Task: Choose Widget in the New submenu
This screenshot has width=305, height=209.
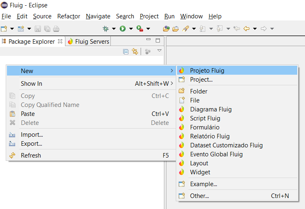Action: [x=200, y=172]
